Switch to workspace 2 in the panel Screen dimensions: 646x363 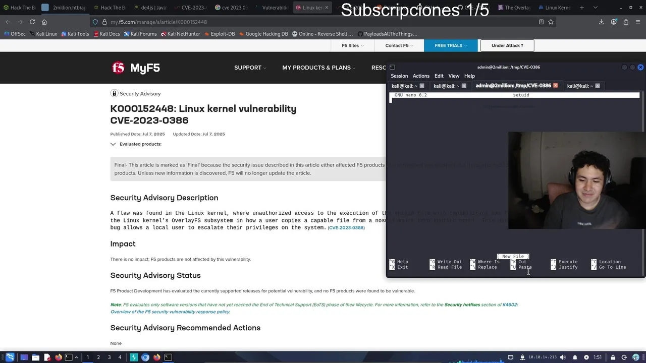98,357
